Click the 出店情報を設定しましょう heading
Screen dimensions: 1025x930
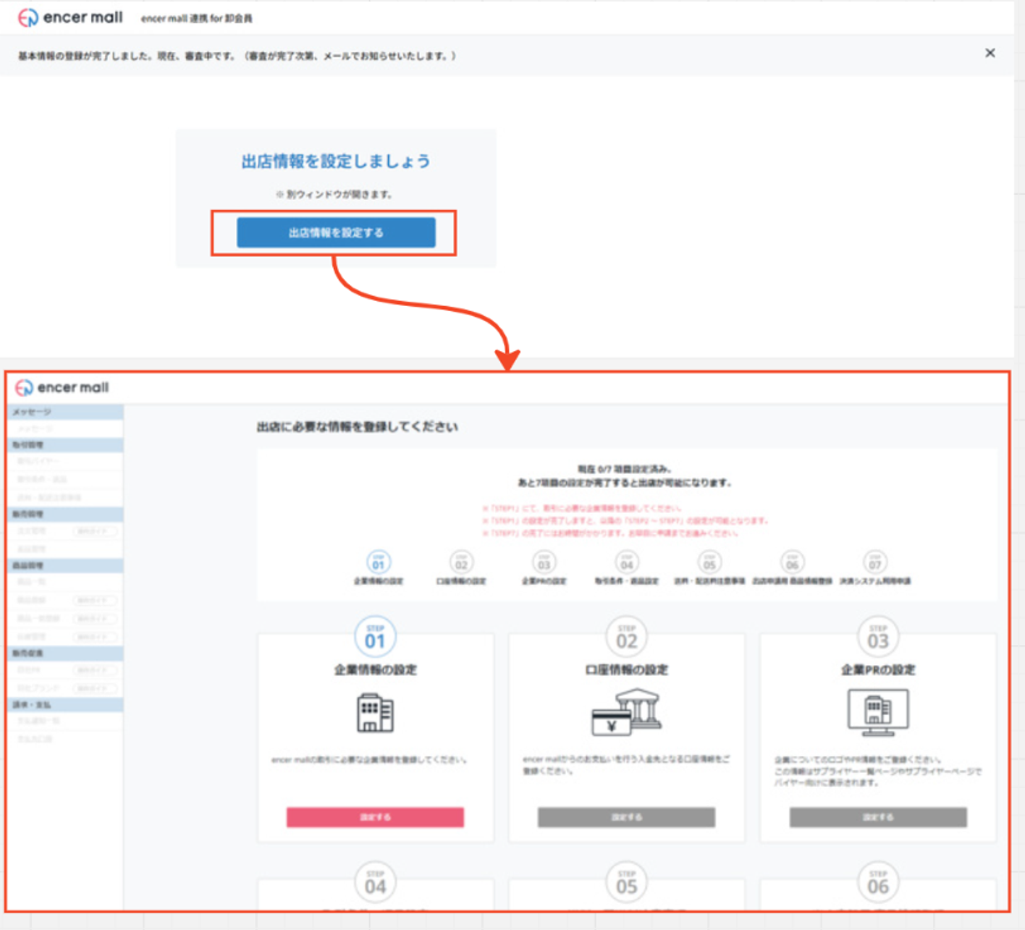[x=336, y=161]
